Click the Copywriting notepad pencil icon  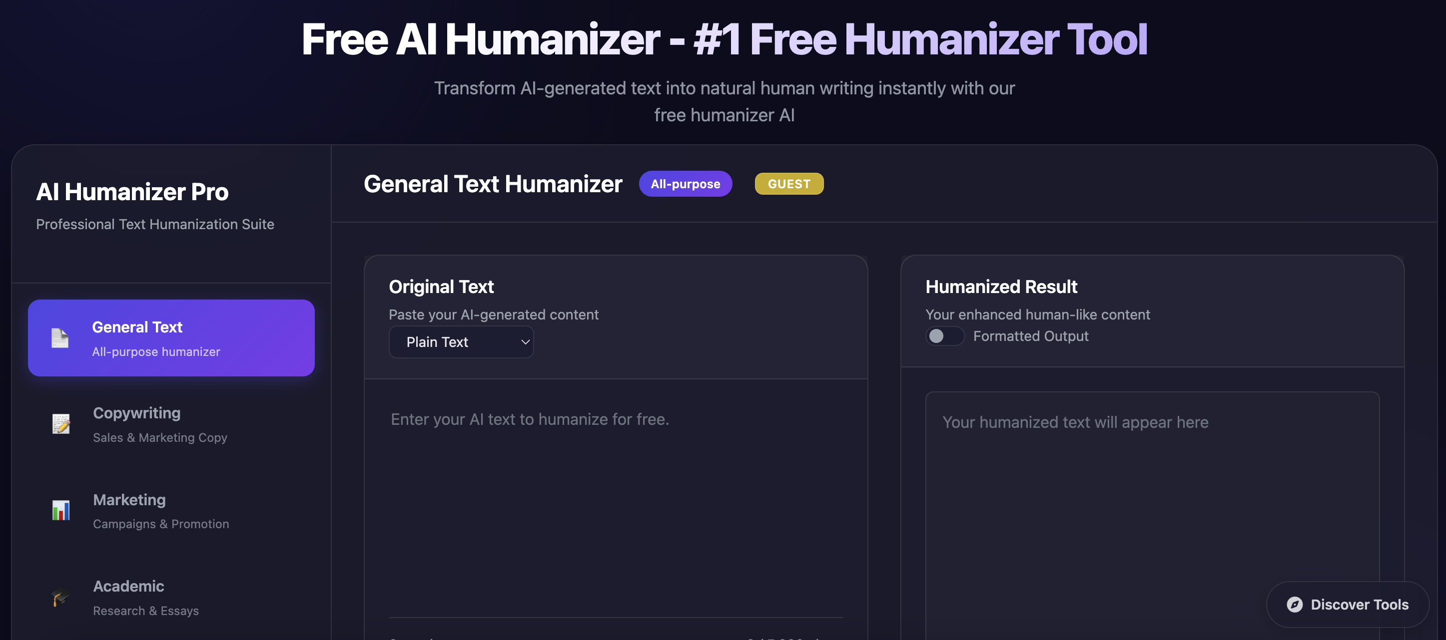coord(60,424)
